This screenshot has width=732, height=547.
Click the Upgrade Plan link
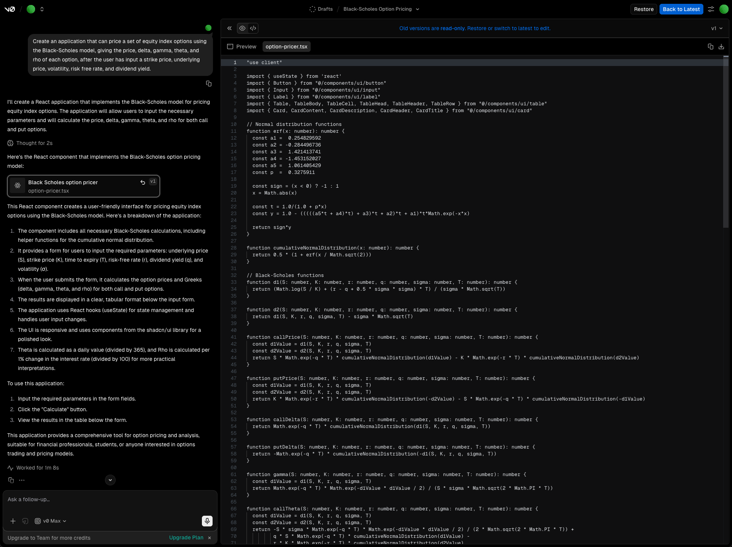[x=186, y=537]
